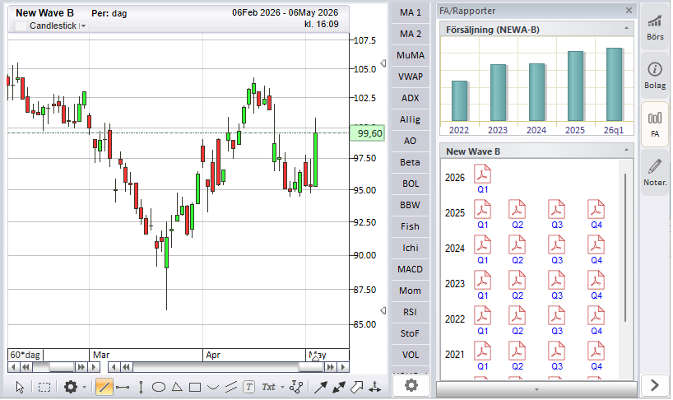This screenshot has width=673, height=400.
Task: Toggle the MA 1 indicator
Action: 411,12
